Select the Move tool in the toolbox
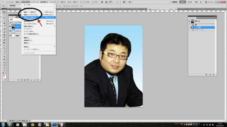The width and height of the screenshot is (227, 127). pyautogui.click(x=4, y=12)
